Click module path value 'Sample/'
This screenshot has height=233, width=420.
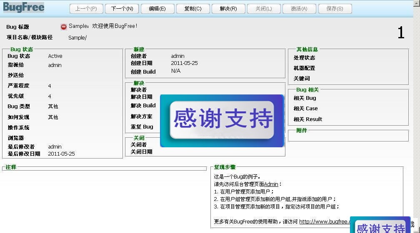[77, 38]
